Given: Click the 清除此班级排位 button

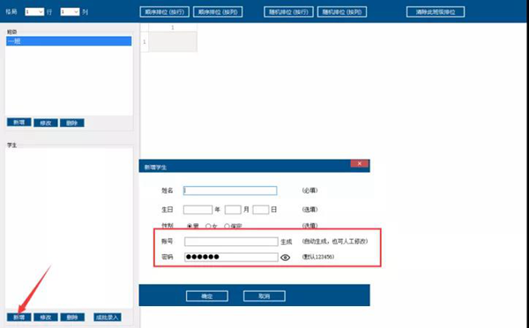Looking at the screenshot, I should click(436, 11).
